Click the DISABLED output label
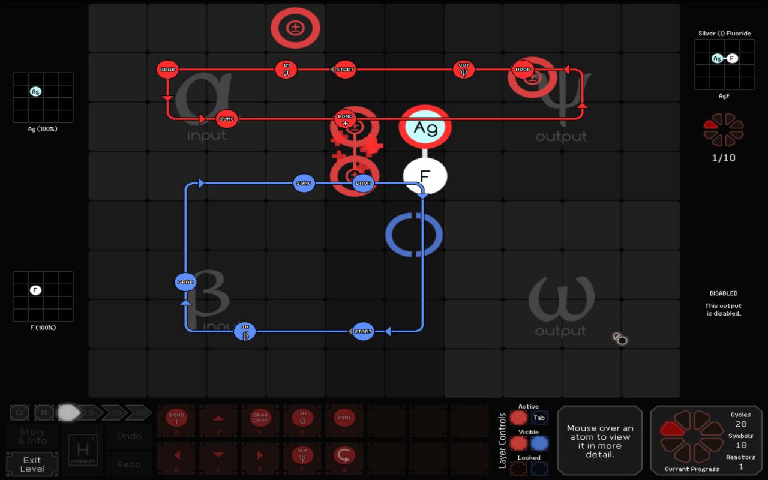This screenshot has height=480, width=768. tap(724, 293)
